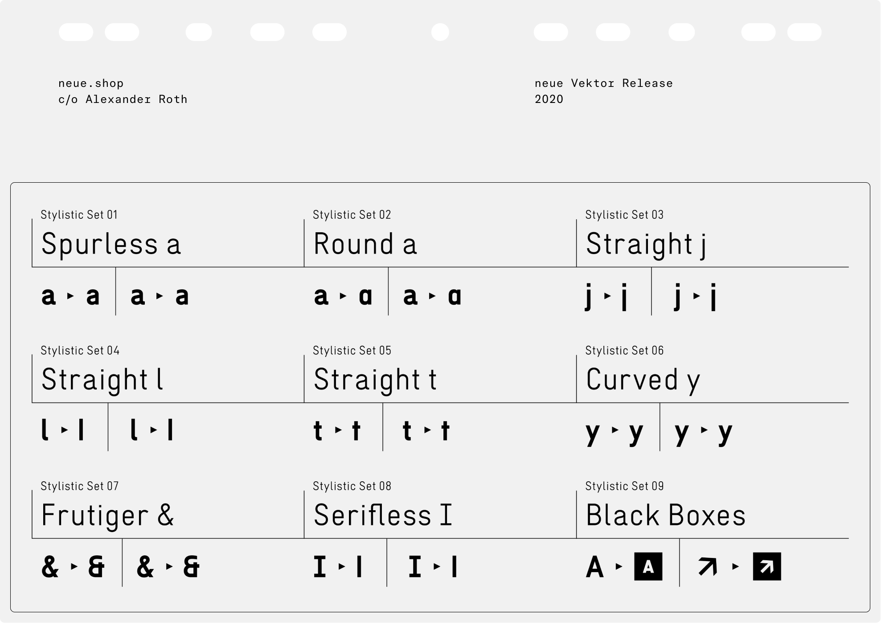Click the black boxed diagonal arrow glyph

click(x=766, y=566)
